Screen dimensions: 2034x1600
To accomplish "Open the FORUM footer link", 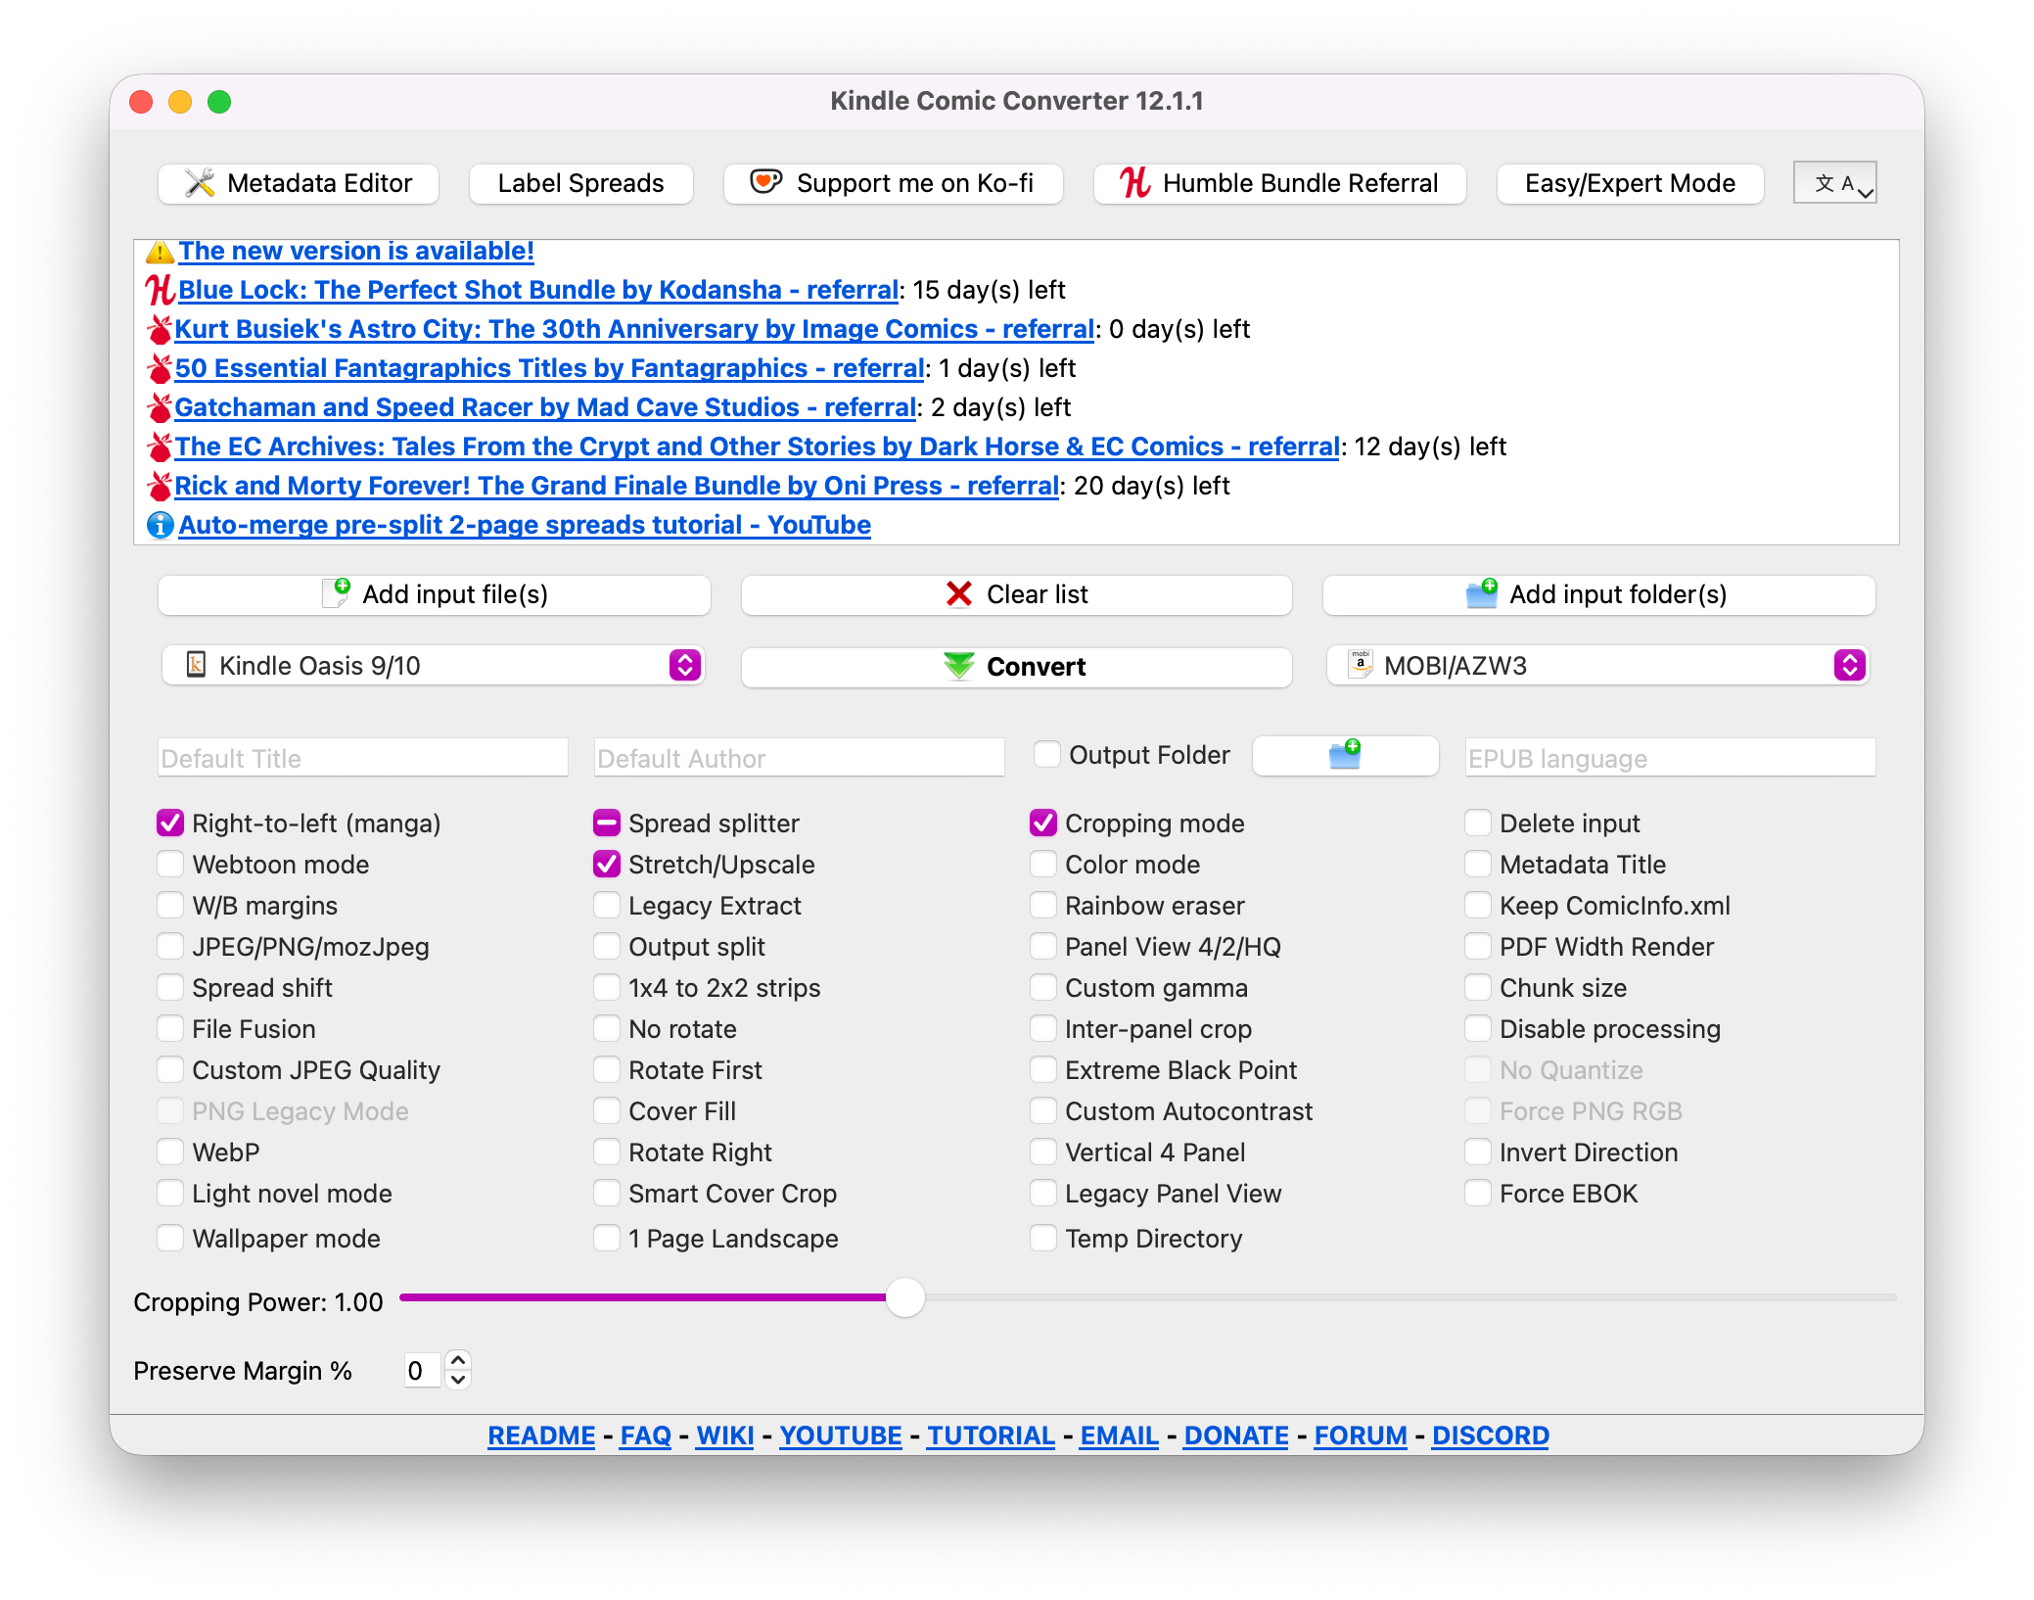I will (1361, 1435).
